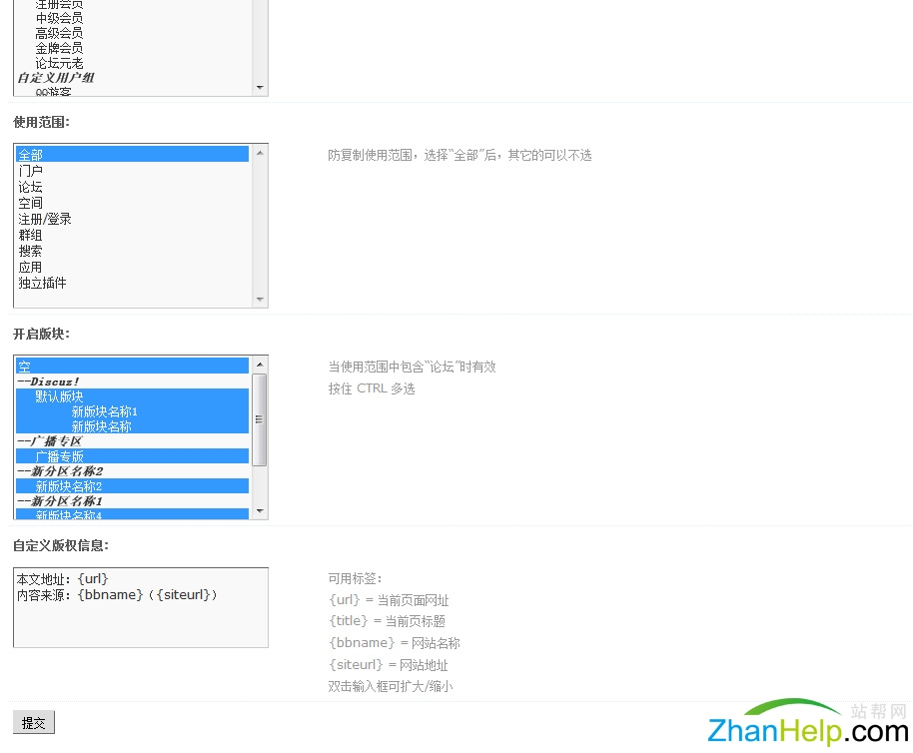Select 新版块名称 below 新版块名称1 in the 开启版块 list

(132, 426)
